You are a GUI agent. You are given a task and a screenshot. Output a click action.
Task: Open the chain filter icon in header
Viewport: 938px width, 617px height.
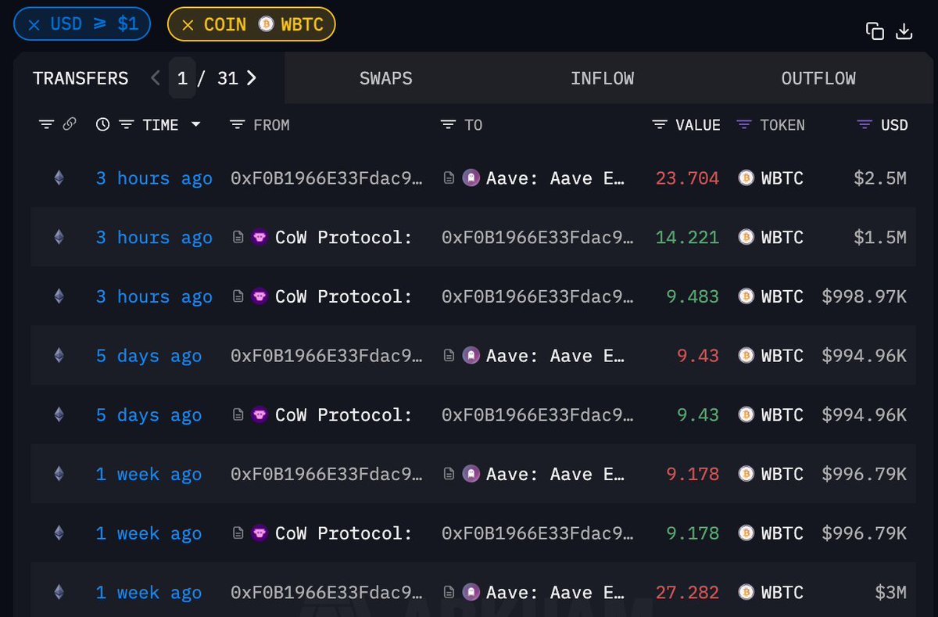coord(46,124)
